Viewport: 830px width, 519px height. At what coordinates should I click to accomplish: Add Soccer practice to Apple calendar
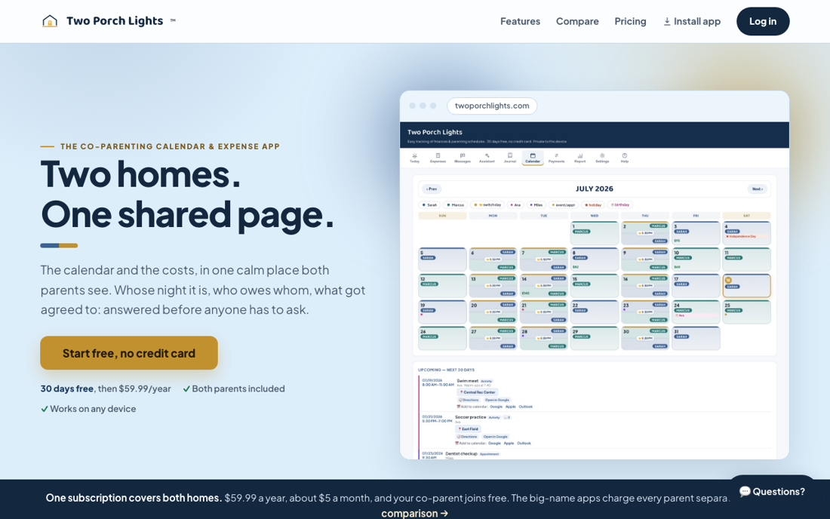tap(509, 444)
